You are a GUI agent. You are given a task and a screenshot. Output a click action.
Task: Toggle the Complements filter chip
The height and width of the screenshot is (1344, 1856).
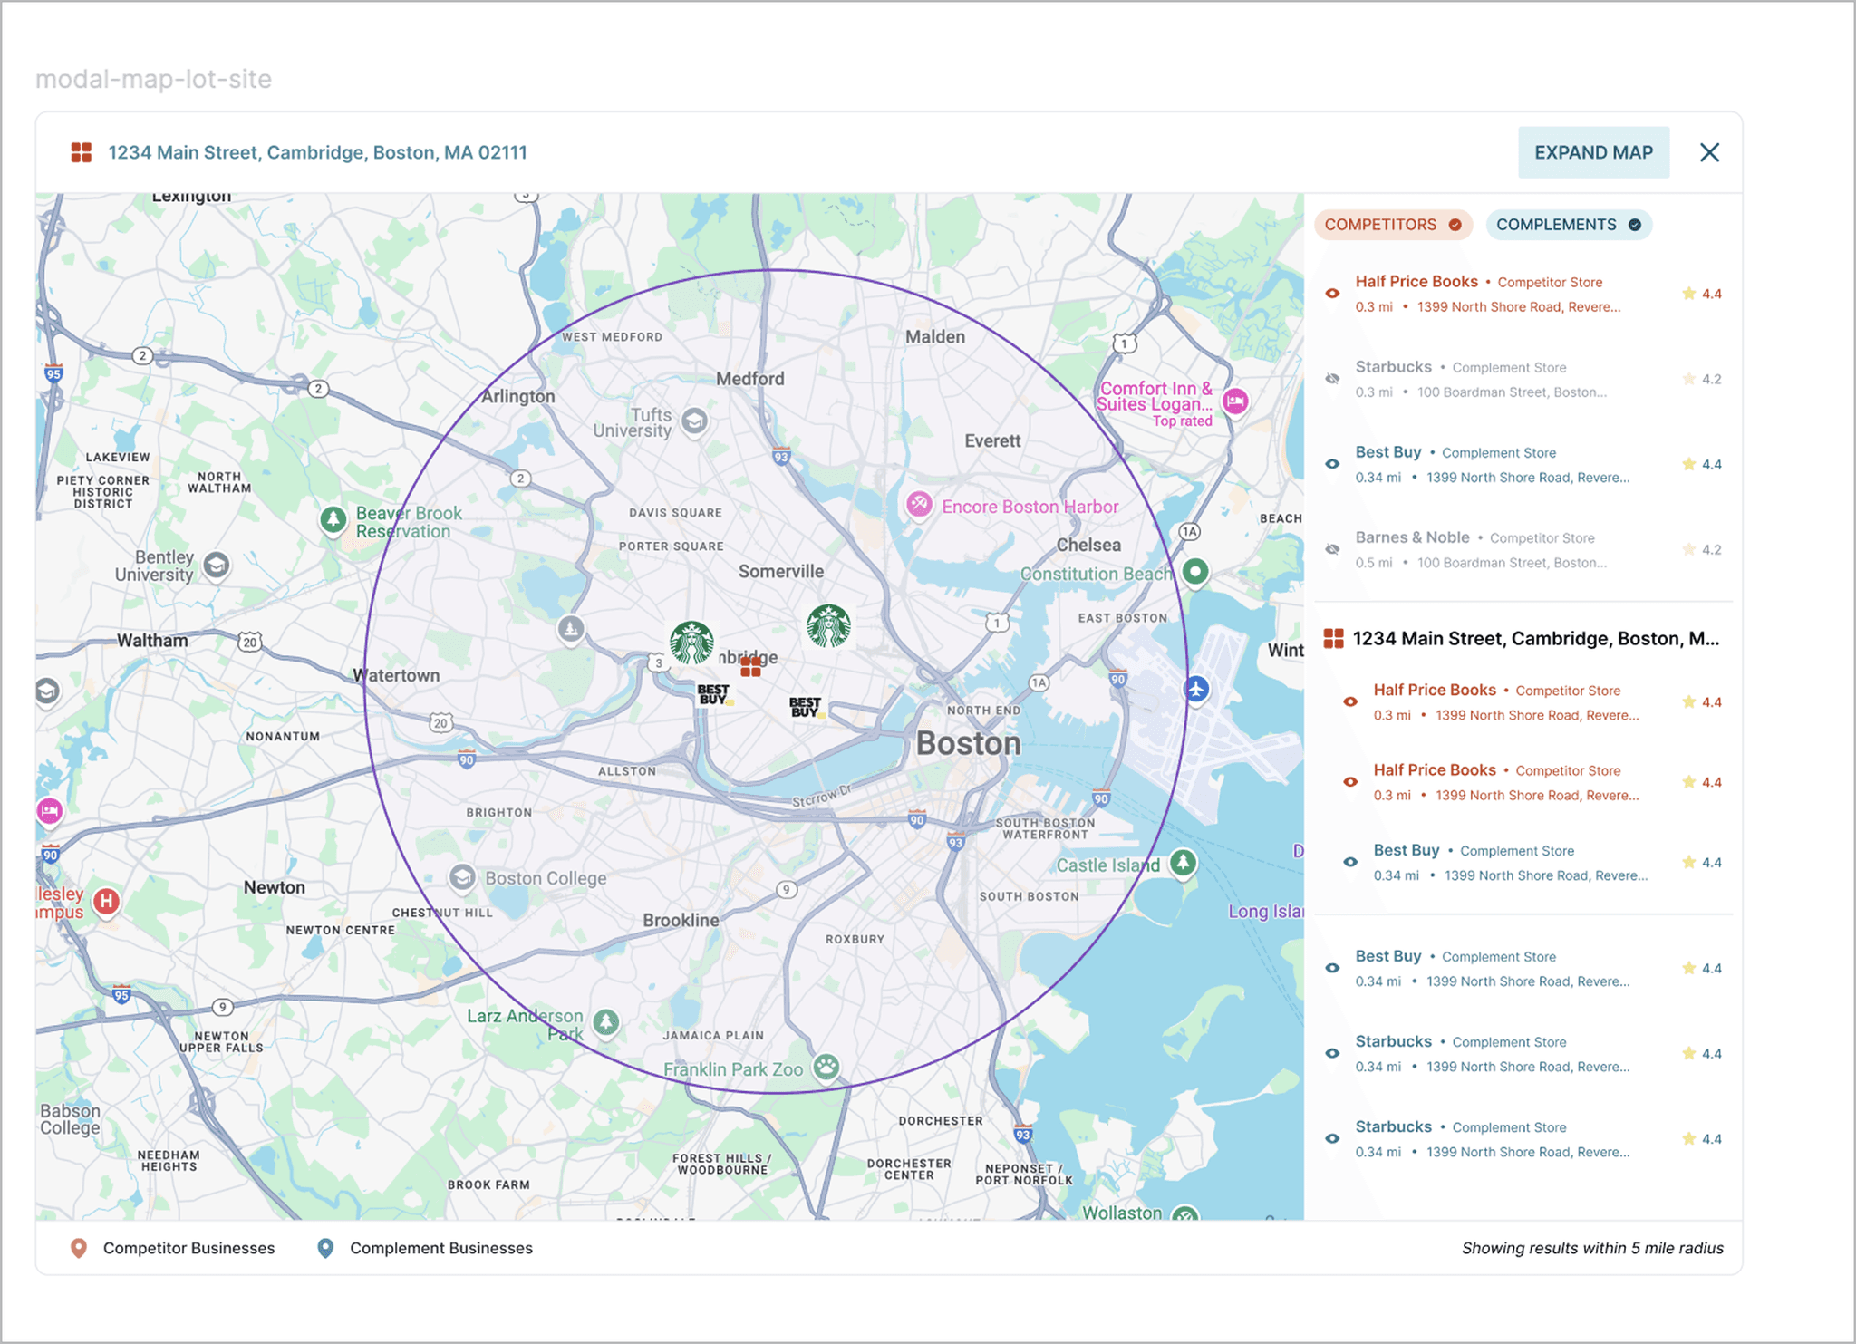pos(1569,225)
